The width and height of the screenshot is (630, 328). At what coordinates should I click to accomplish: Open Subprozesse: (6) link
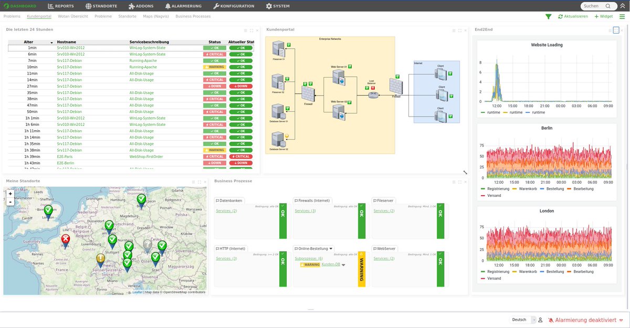309,258
